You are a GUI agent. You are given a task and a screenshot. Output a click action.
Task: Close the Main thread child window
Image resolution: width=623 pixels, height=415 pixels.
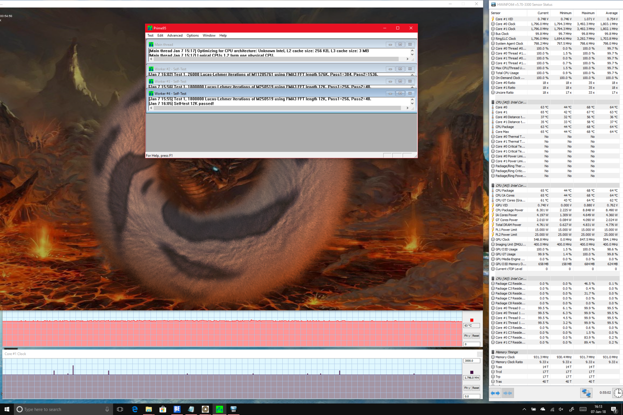(410, 44)
